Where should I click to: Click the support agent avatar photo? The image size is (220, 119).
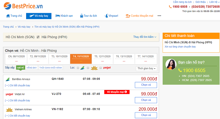171,64
